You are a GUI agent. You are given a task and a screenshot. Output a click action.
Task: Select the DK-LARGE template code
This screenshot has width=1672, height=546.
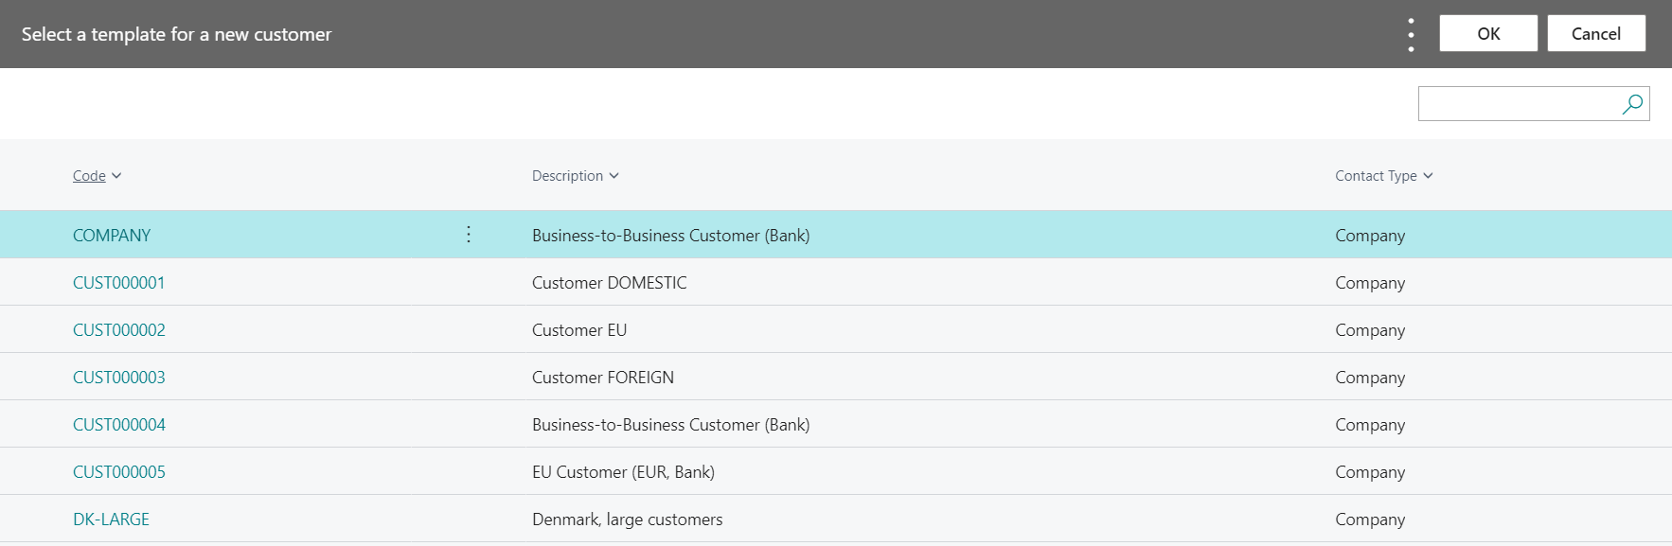point(112,520)
